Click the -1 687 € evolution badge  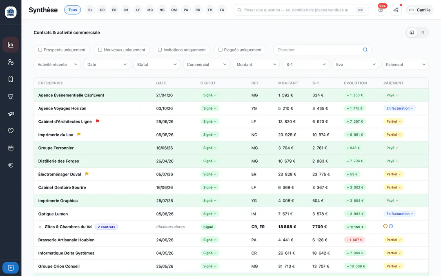[x=354, y=240]
